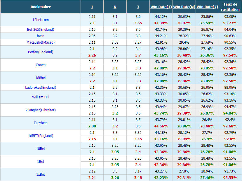Screen dimensions: 242x181
Task: Click the 43.94% win rate cell
Action: tap(161, 107)
